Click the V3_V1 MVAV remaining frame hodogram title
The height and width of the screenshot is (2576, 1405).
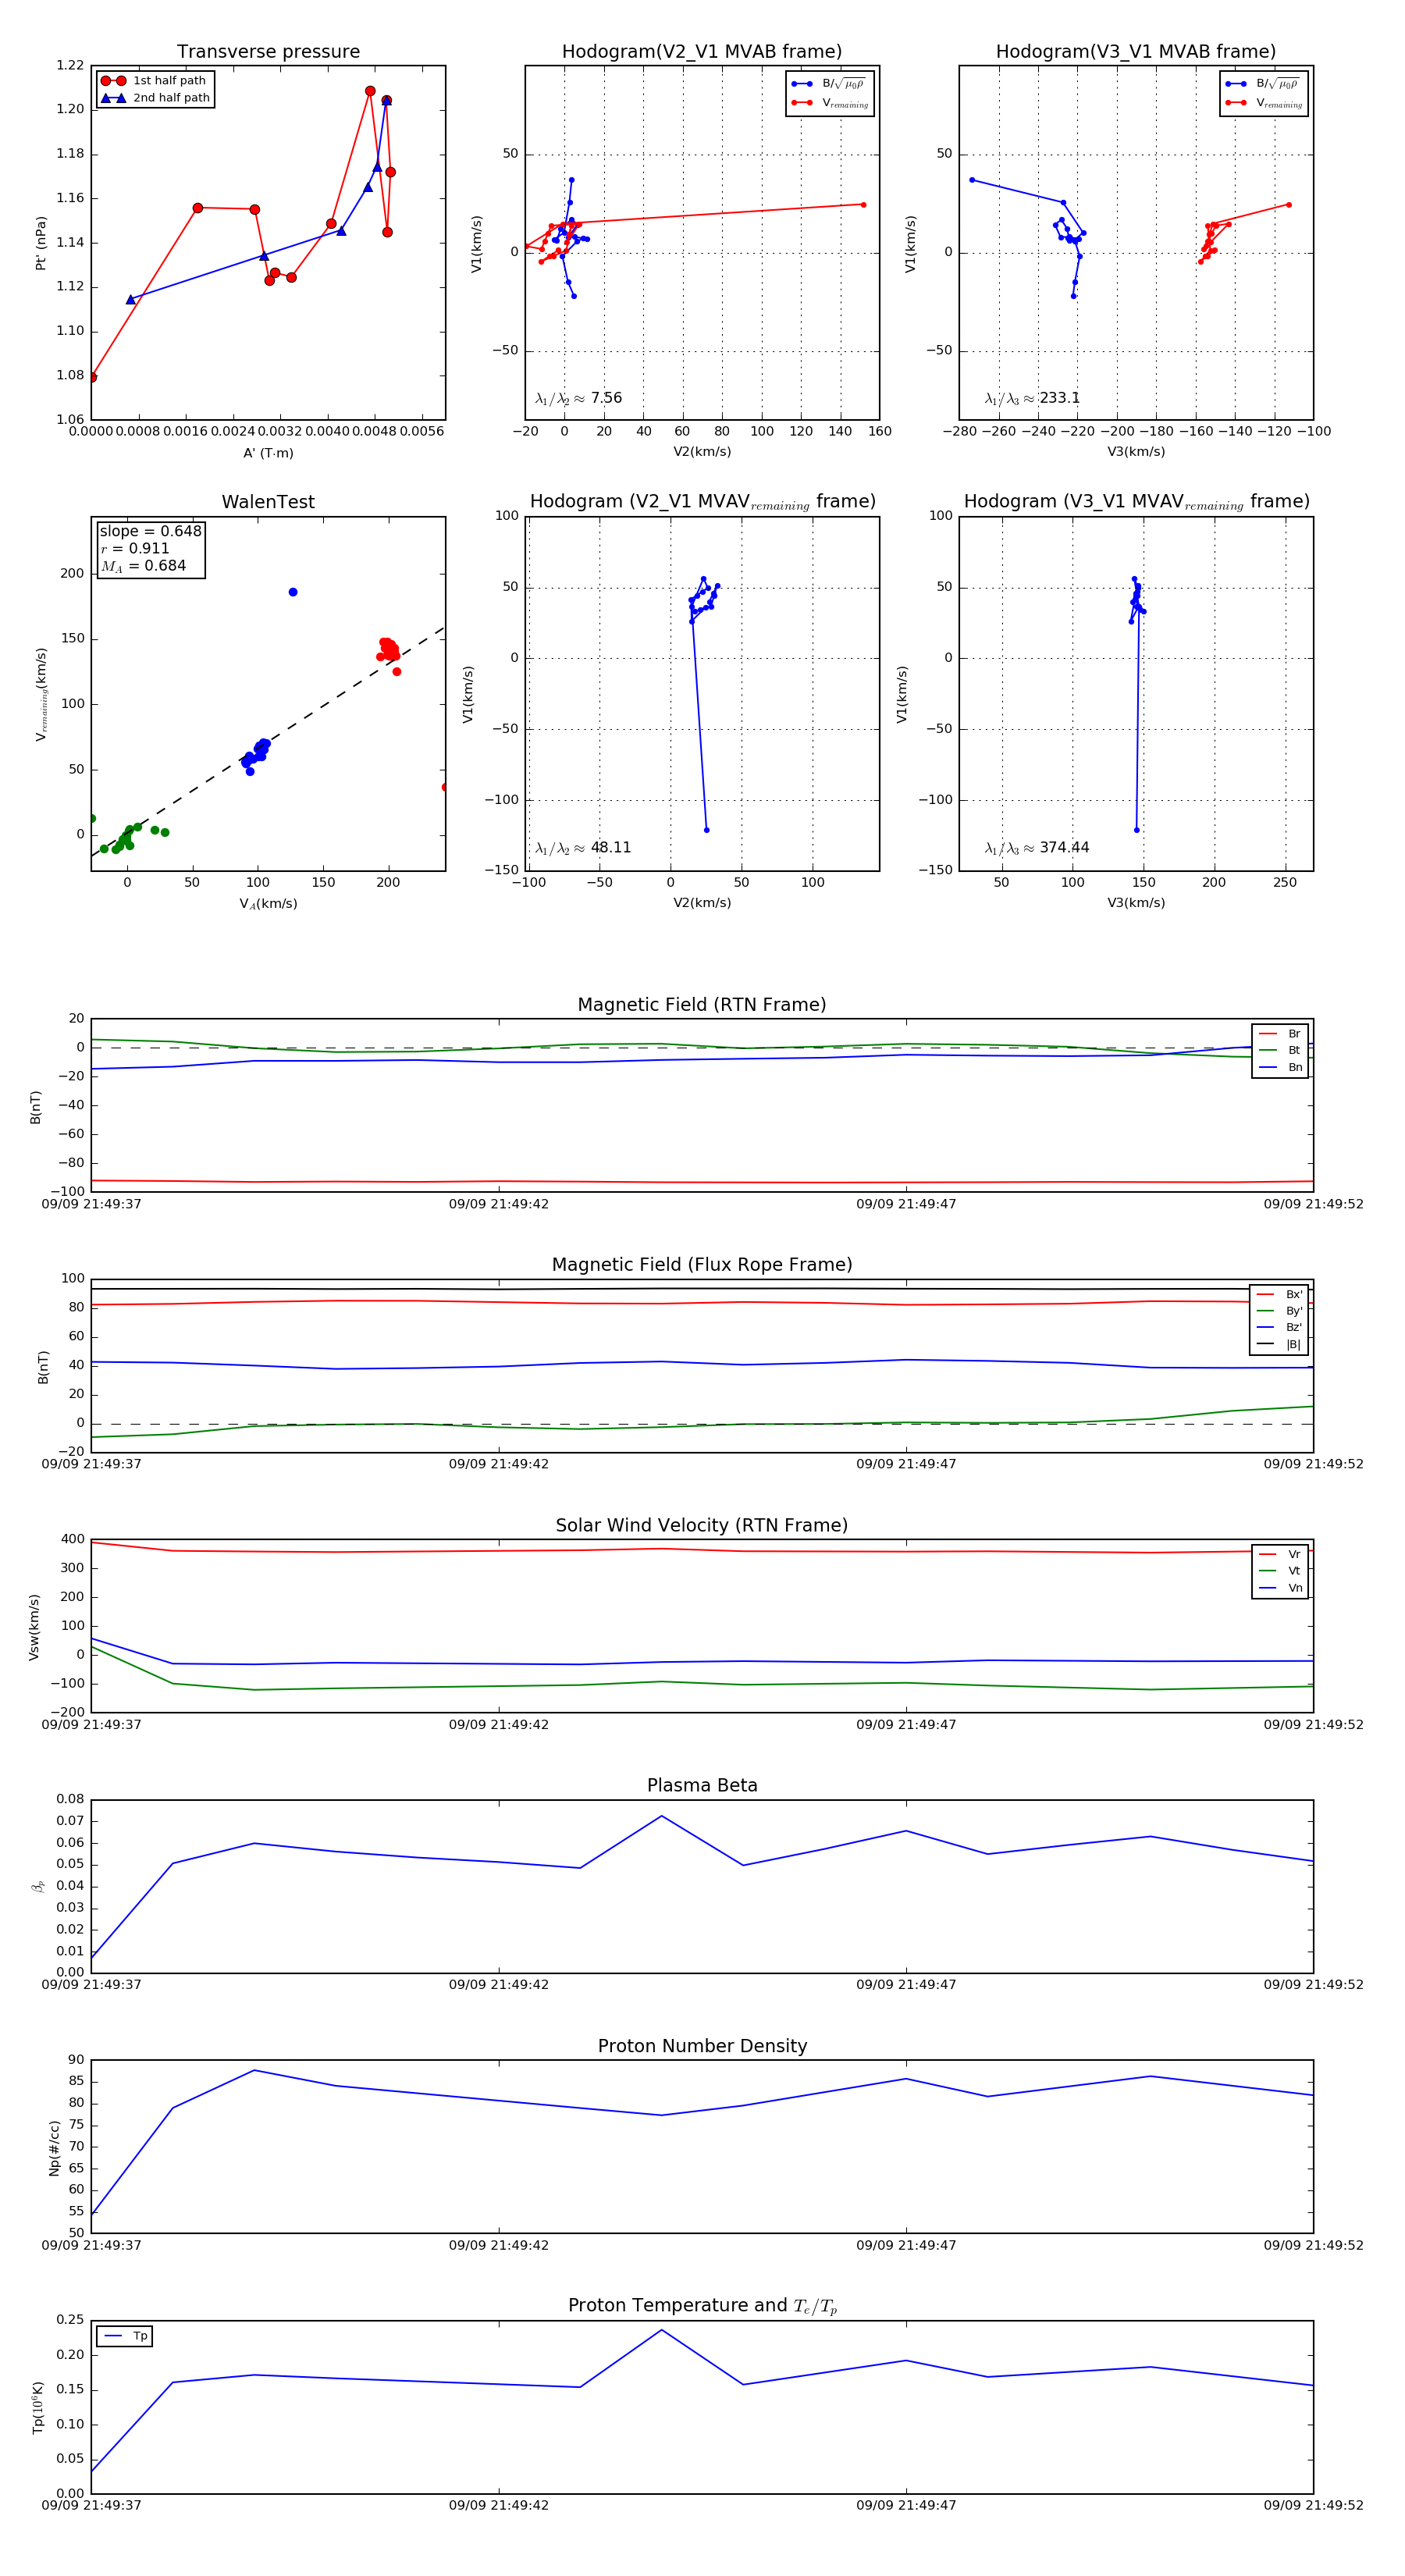point(1136,502)
